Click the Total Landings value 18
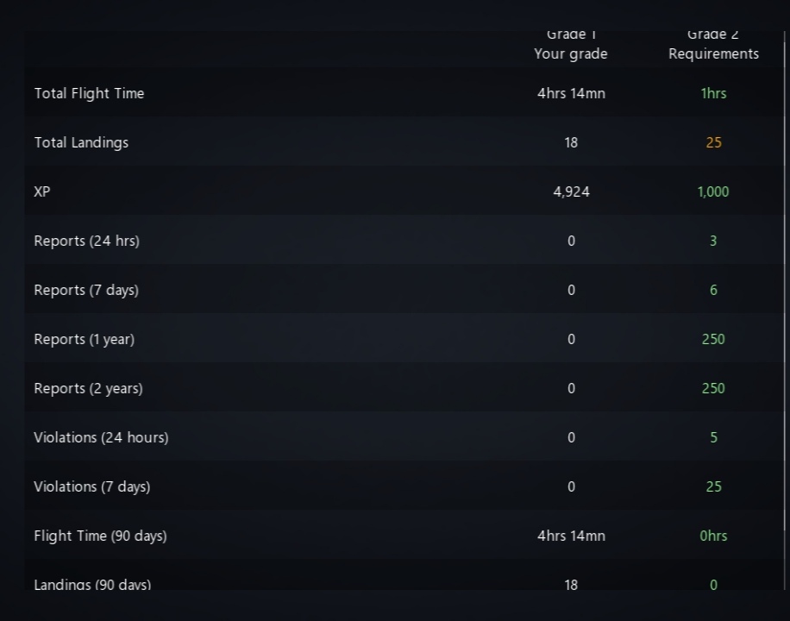This screenshot has width=790, height=621. coord(571,142)
